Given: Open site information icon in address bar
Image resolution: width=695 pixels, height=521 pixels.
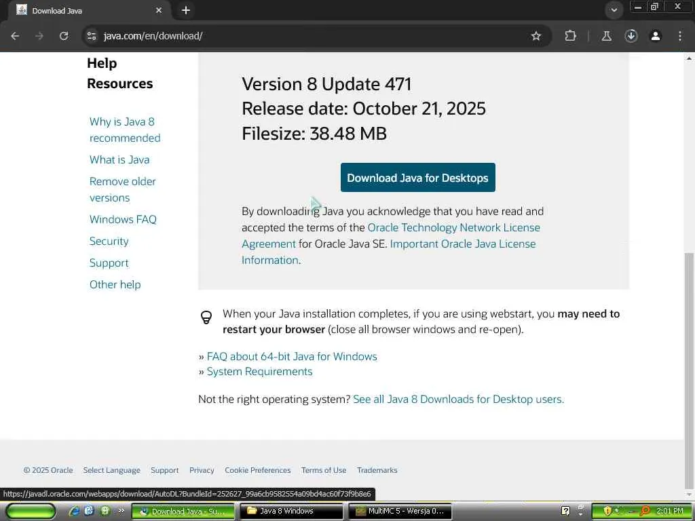Looking at the screenshot, I should pos(92,36).
